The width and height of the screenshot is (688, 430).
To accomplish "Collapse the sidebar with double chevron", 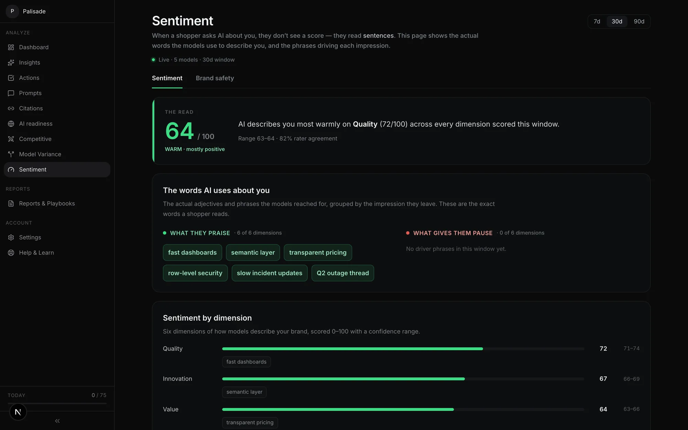I will click(57, 421).
